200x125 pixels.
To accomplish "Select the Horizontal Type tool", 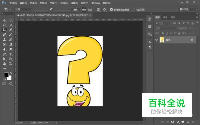I will (10, 54).
